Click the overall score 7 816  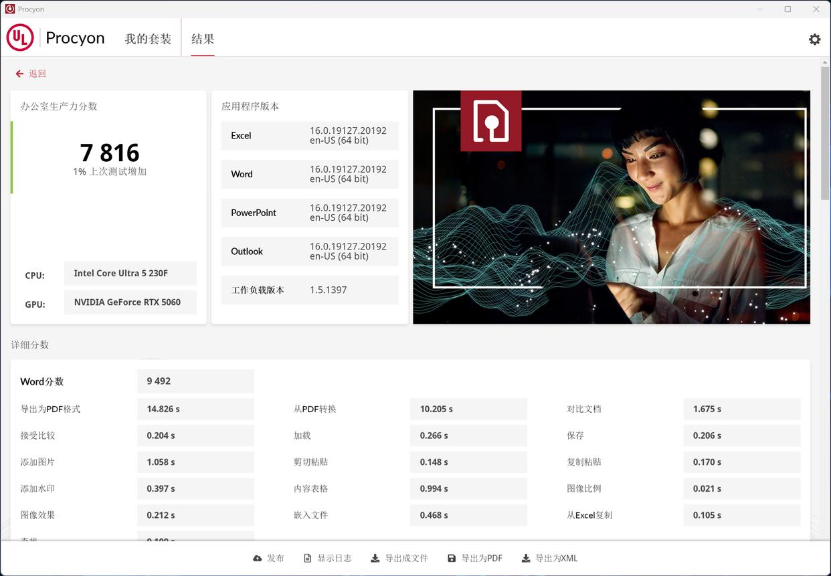pos(110,153)
